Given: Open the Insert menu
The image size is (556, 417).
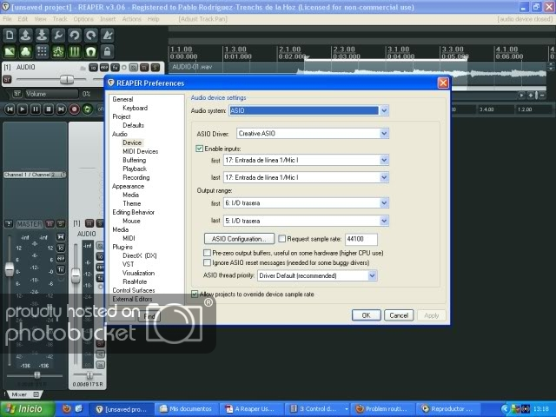Looking at the screenshot, I should [108, 18].
